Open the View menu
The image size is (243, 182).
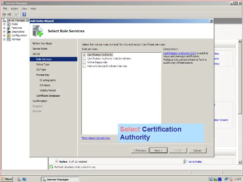(x=24, y=8)
